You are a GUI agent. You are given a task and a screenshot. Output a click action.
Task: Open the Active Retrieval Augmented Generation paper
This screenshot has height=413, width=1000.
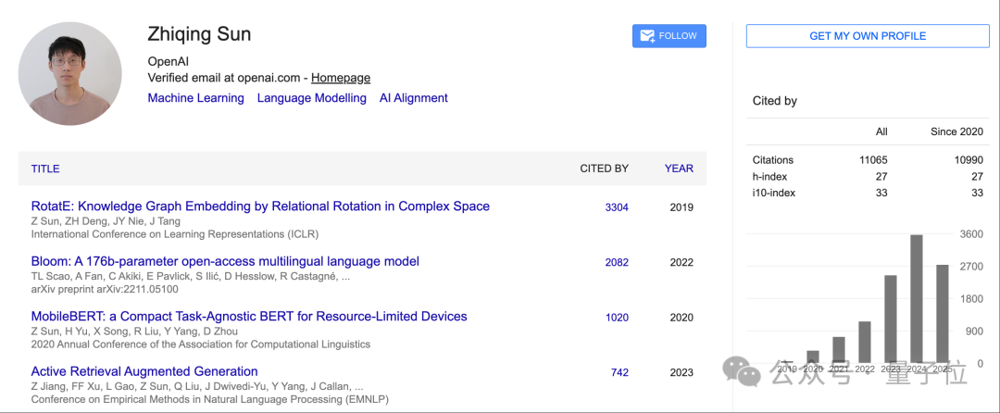(144, 371)
